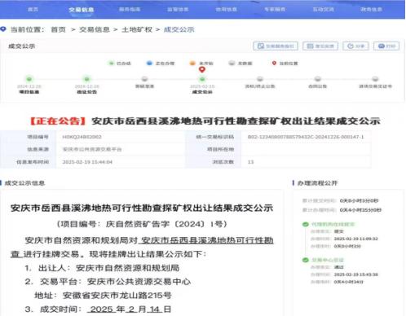Image resolution: width=406 pixels, height=316 pixels.
Task: Click the document title 安庆市岳西县溪沸地热可行性勘查探矿权出让结果成交公示
Action: click(x=142, y=208)
